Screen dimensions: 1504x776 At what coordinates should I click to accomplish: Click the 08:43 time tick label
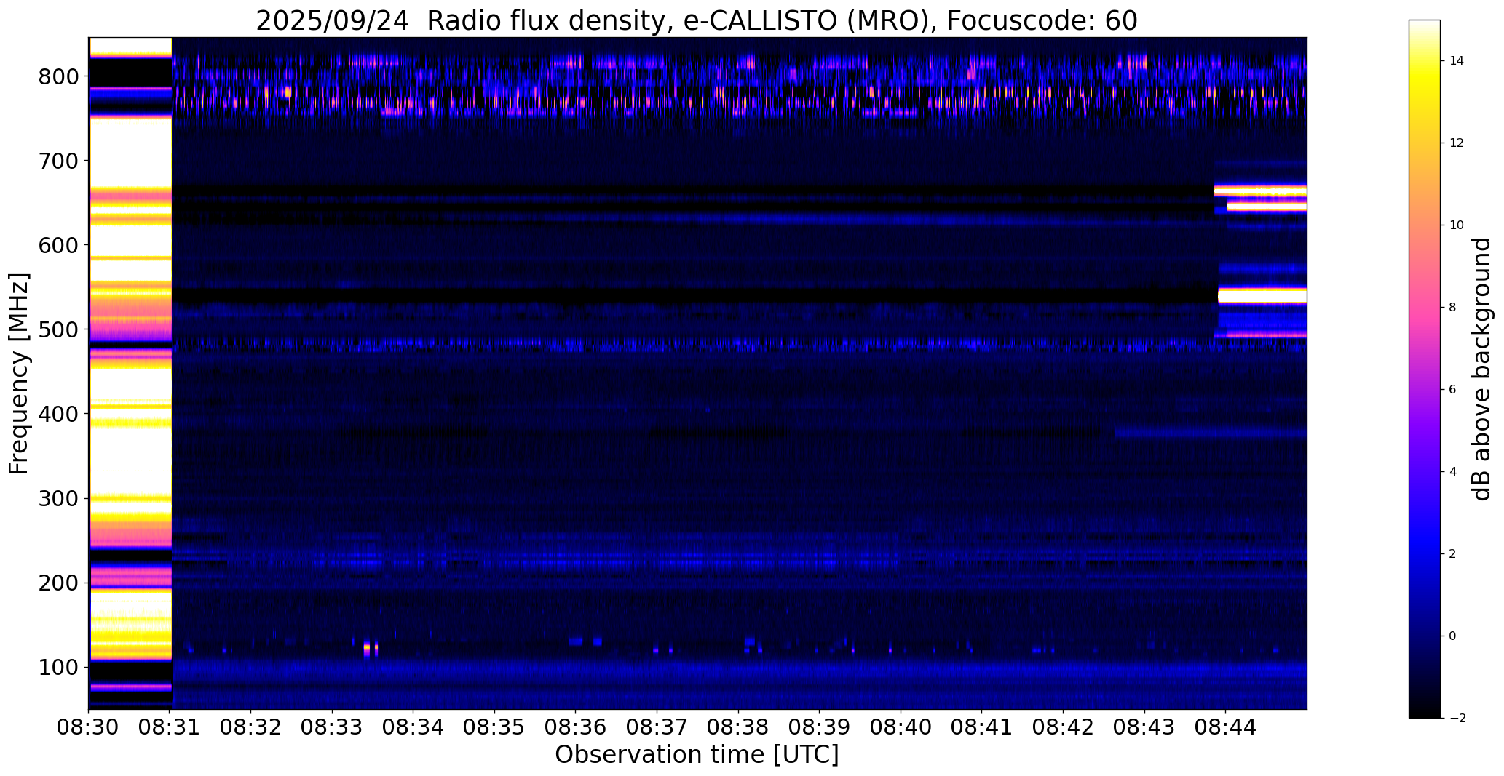(1144, 727)
